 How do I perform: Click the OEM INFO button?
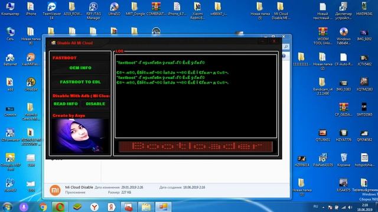80,68
